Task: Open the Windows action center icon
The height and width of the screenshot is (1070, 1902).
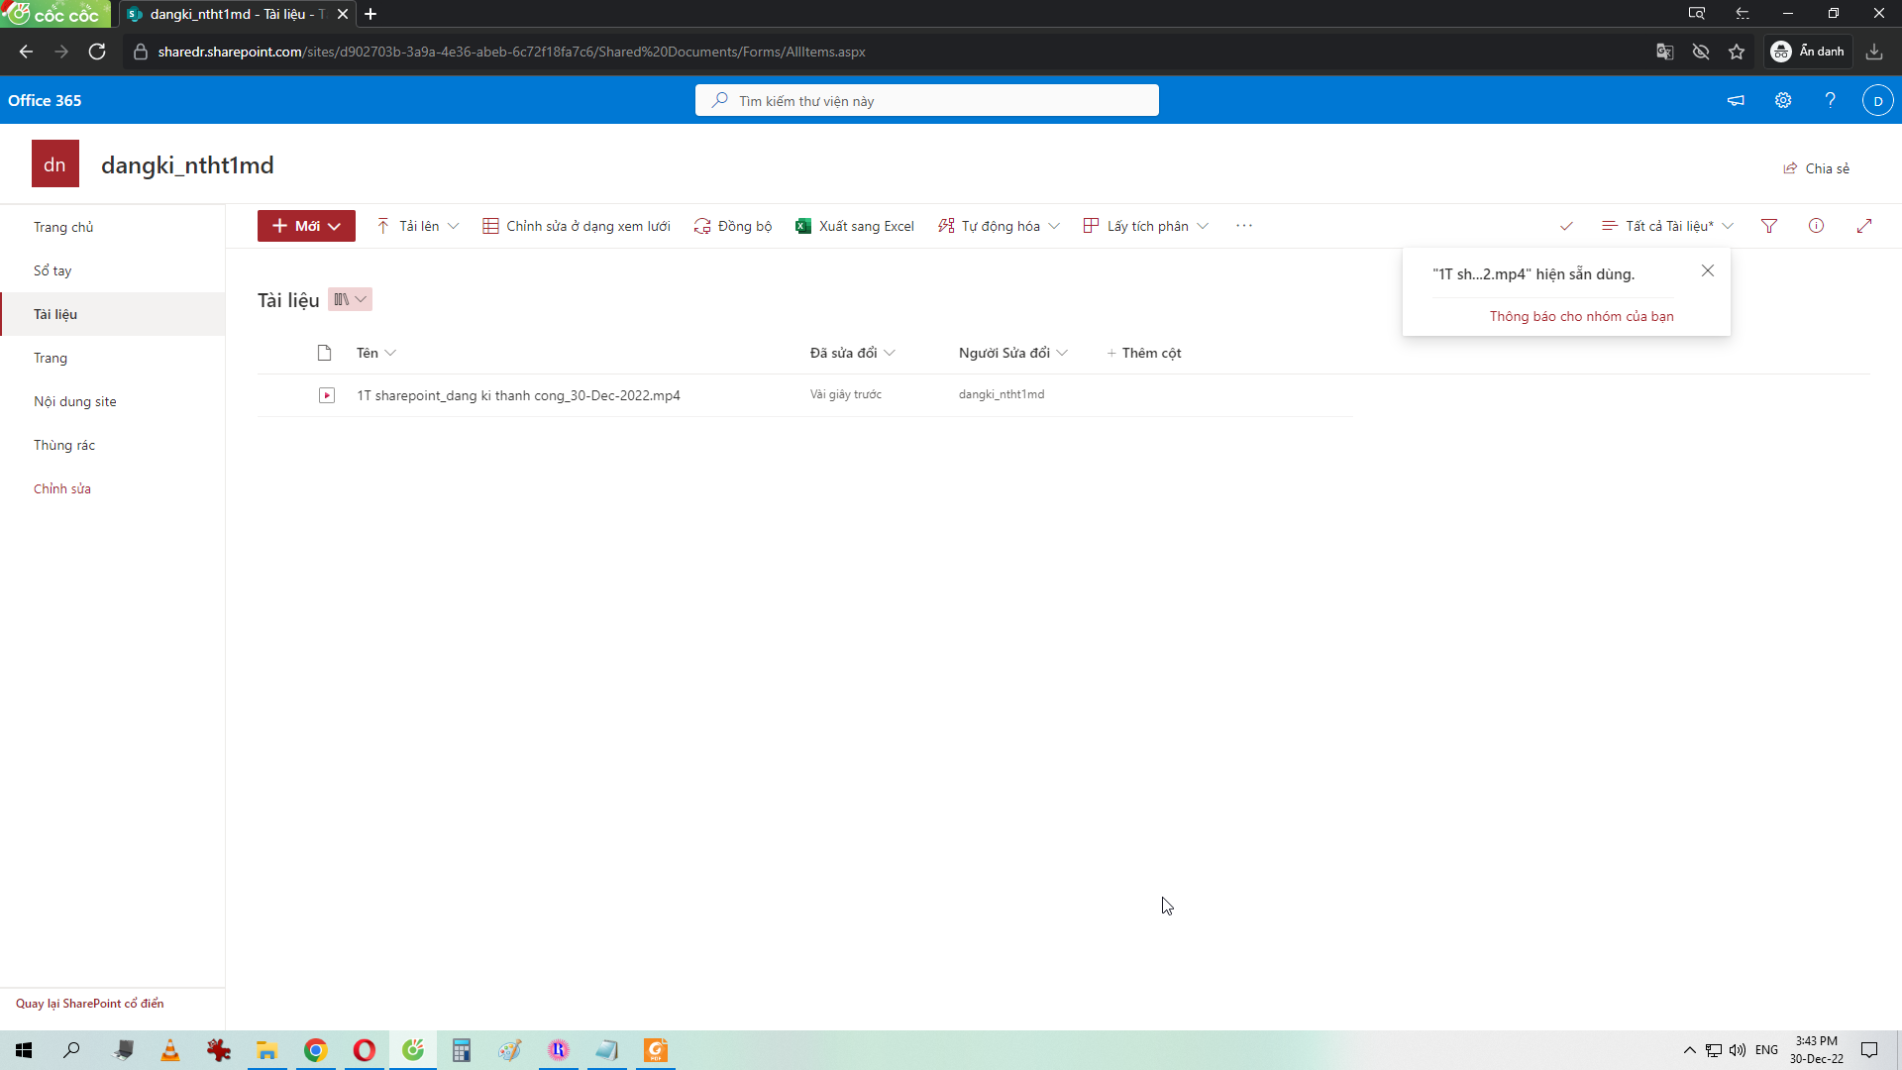Action: click(x=1869, y=1050)
